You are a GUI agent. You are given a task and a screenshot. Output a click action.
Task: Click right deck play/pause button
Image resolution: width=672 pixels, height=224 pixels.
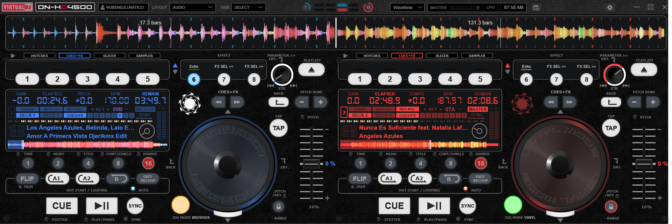tap(434, 205)
